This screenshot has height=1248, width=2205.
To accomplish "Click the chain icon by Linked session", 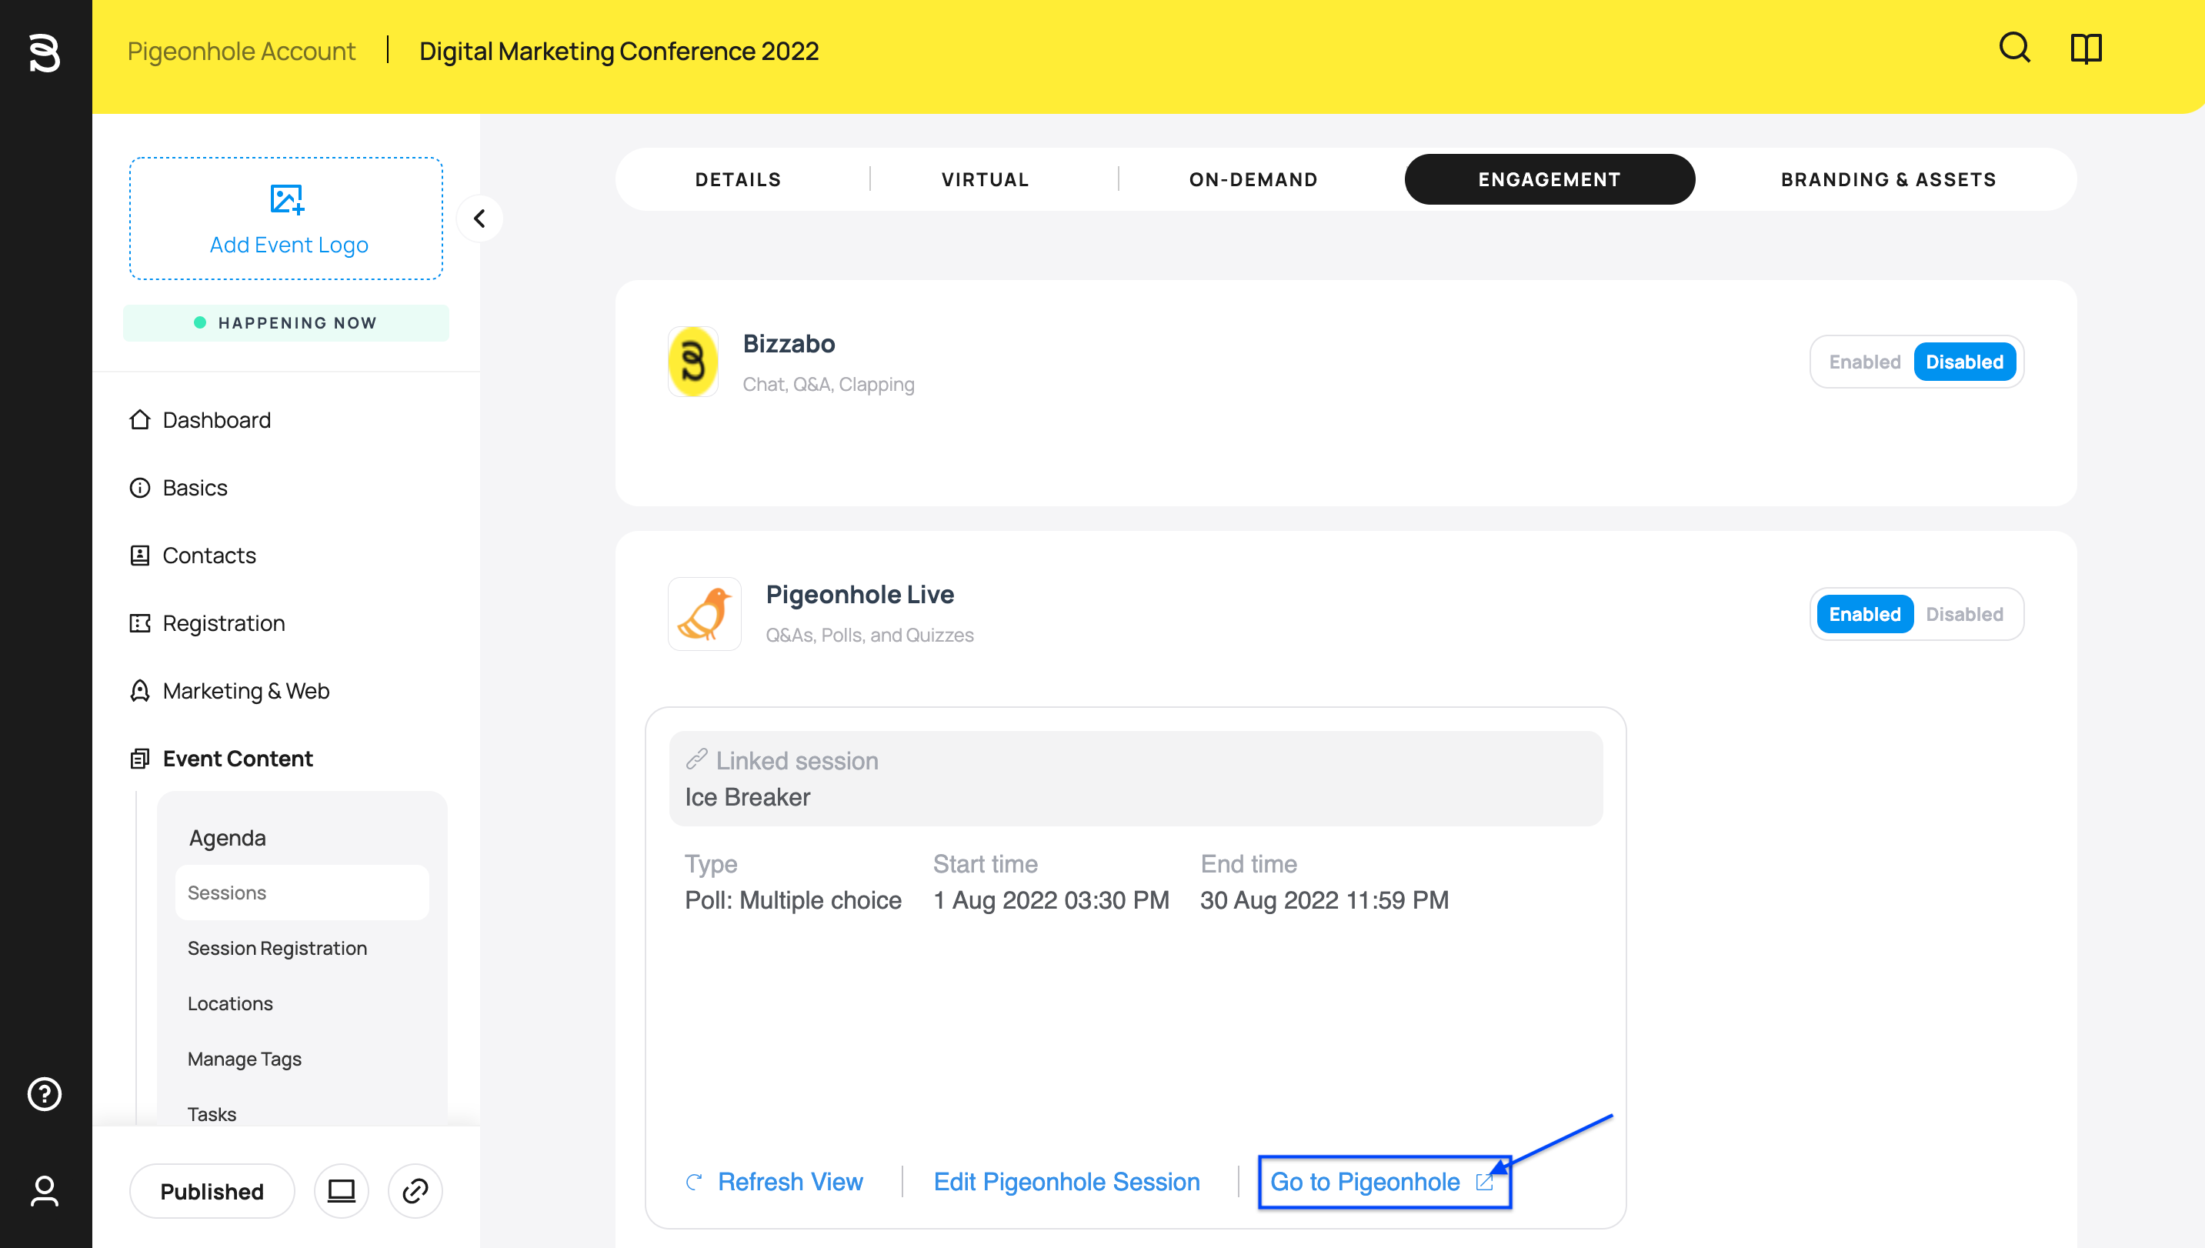I will [697, 759].
